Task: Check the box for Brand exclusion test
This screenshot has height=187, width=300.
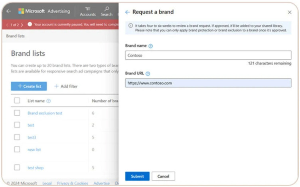Action: tap(17, 113)
